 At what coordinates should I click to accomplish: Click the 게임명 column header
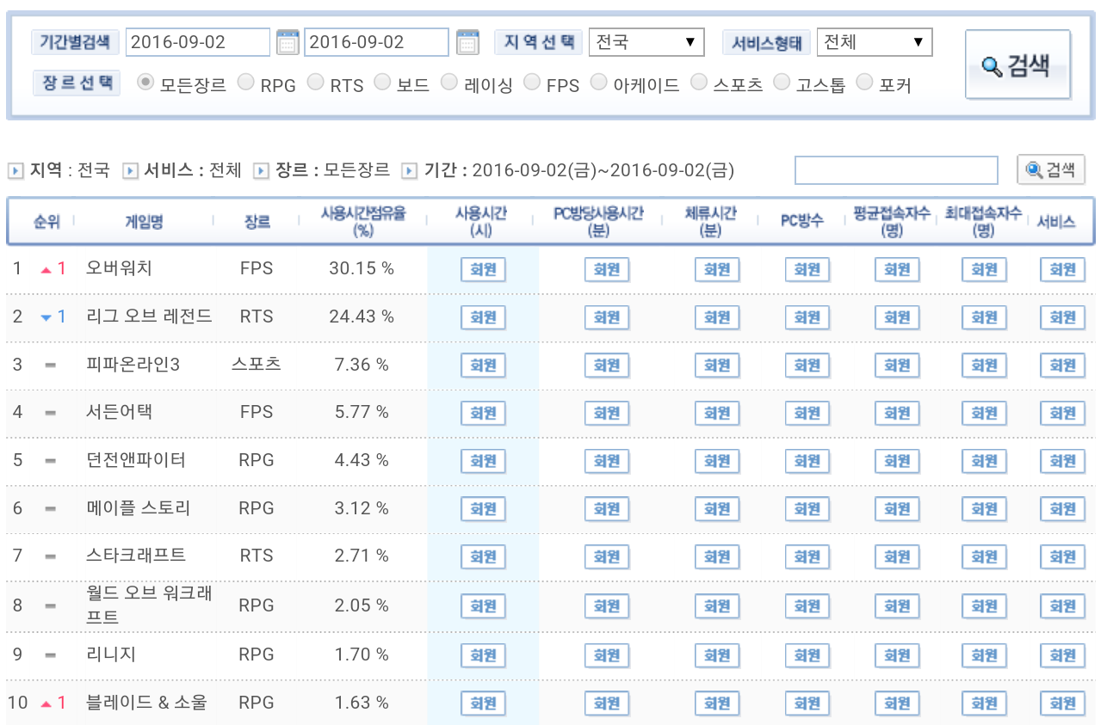144,222
